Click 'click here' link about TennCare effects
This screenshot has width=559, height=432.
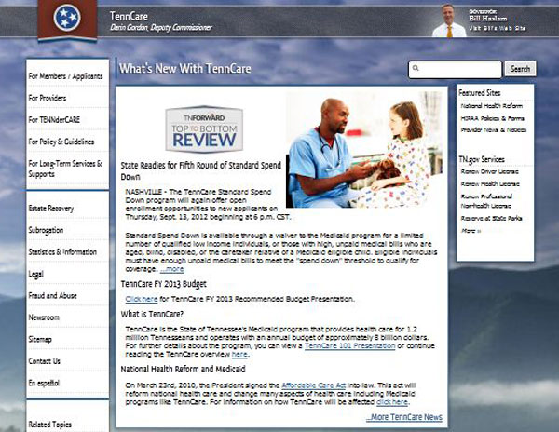click(x=392, y=402)
